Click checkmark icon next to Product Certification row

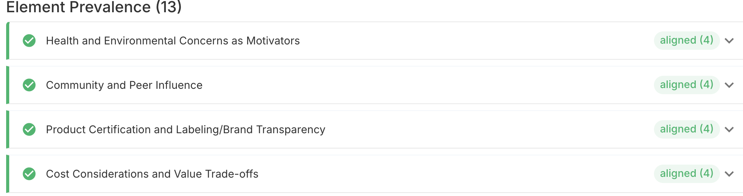(x=29, y=129)
